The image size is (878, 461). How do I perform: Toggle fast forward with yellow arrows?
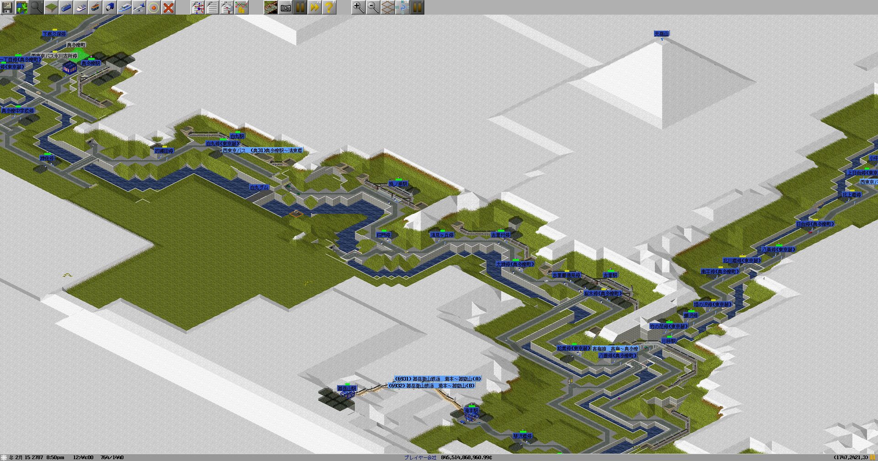315,7
